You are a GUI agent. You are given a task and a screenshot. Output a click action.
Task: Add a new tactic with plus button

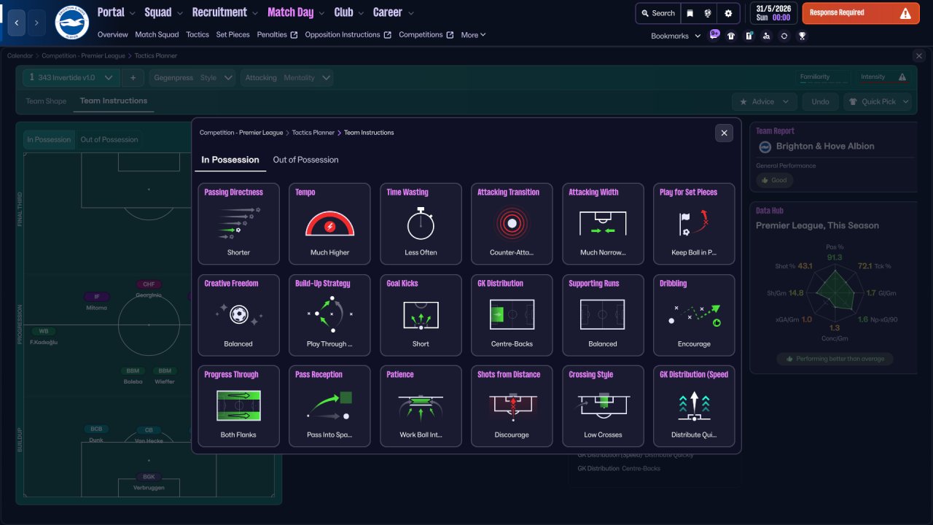(133, 78)
